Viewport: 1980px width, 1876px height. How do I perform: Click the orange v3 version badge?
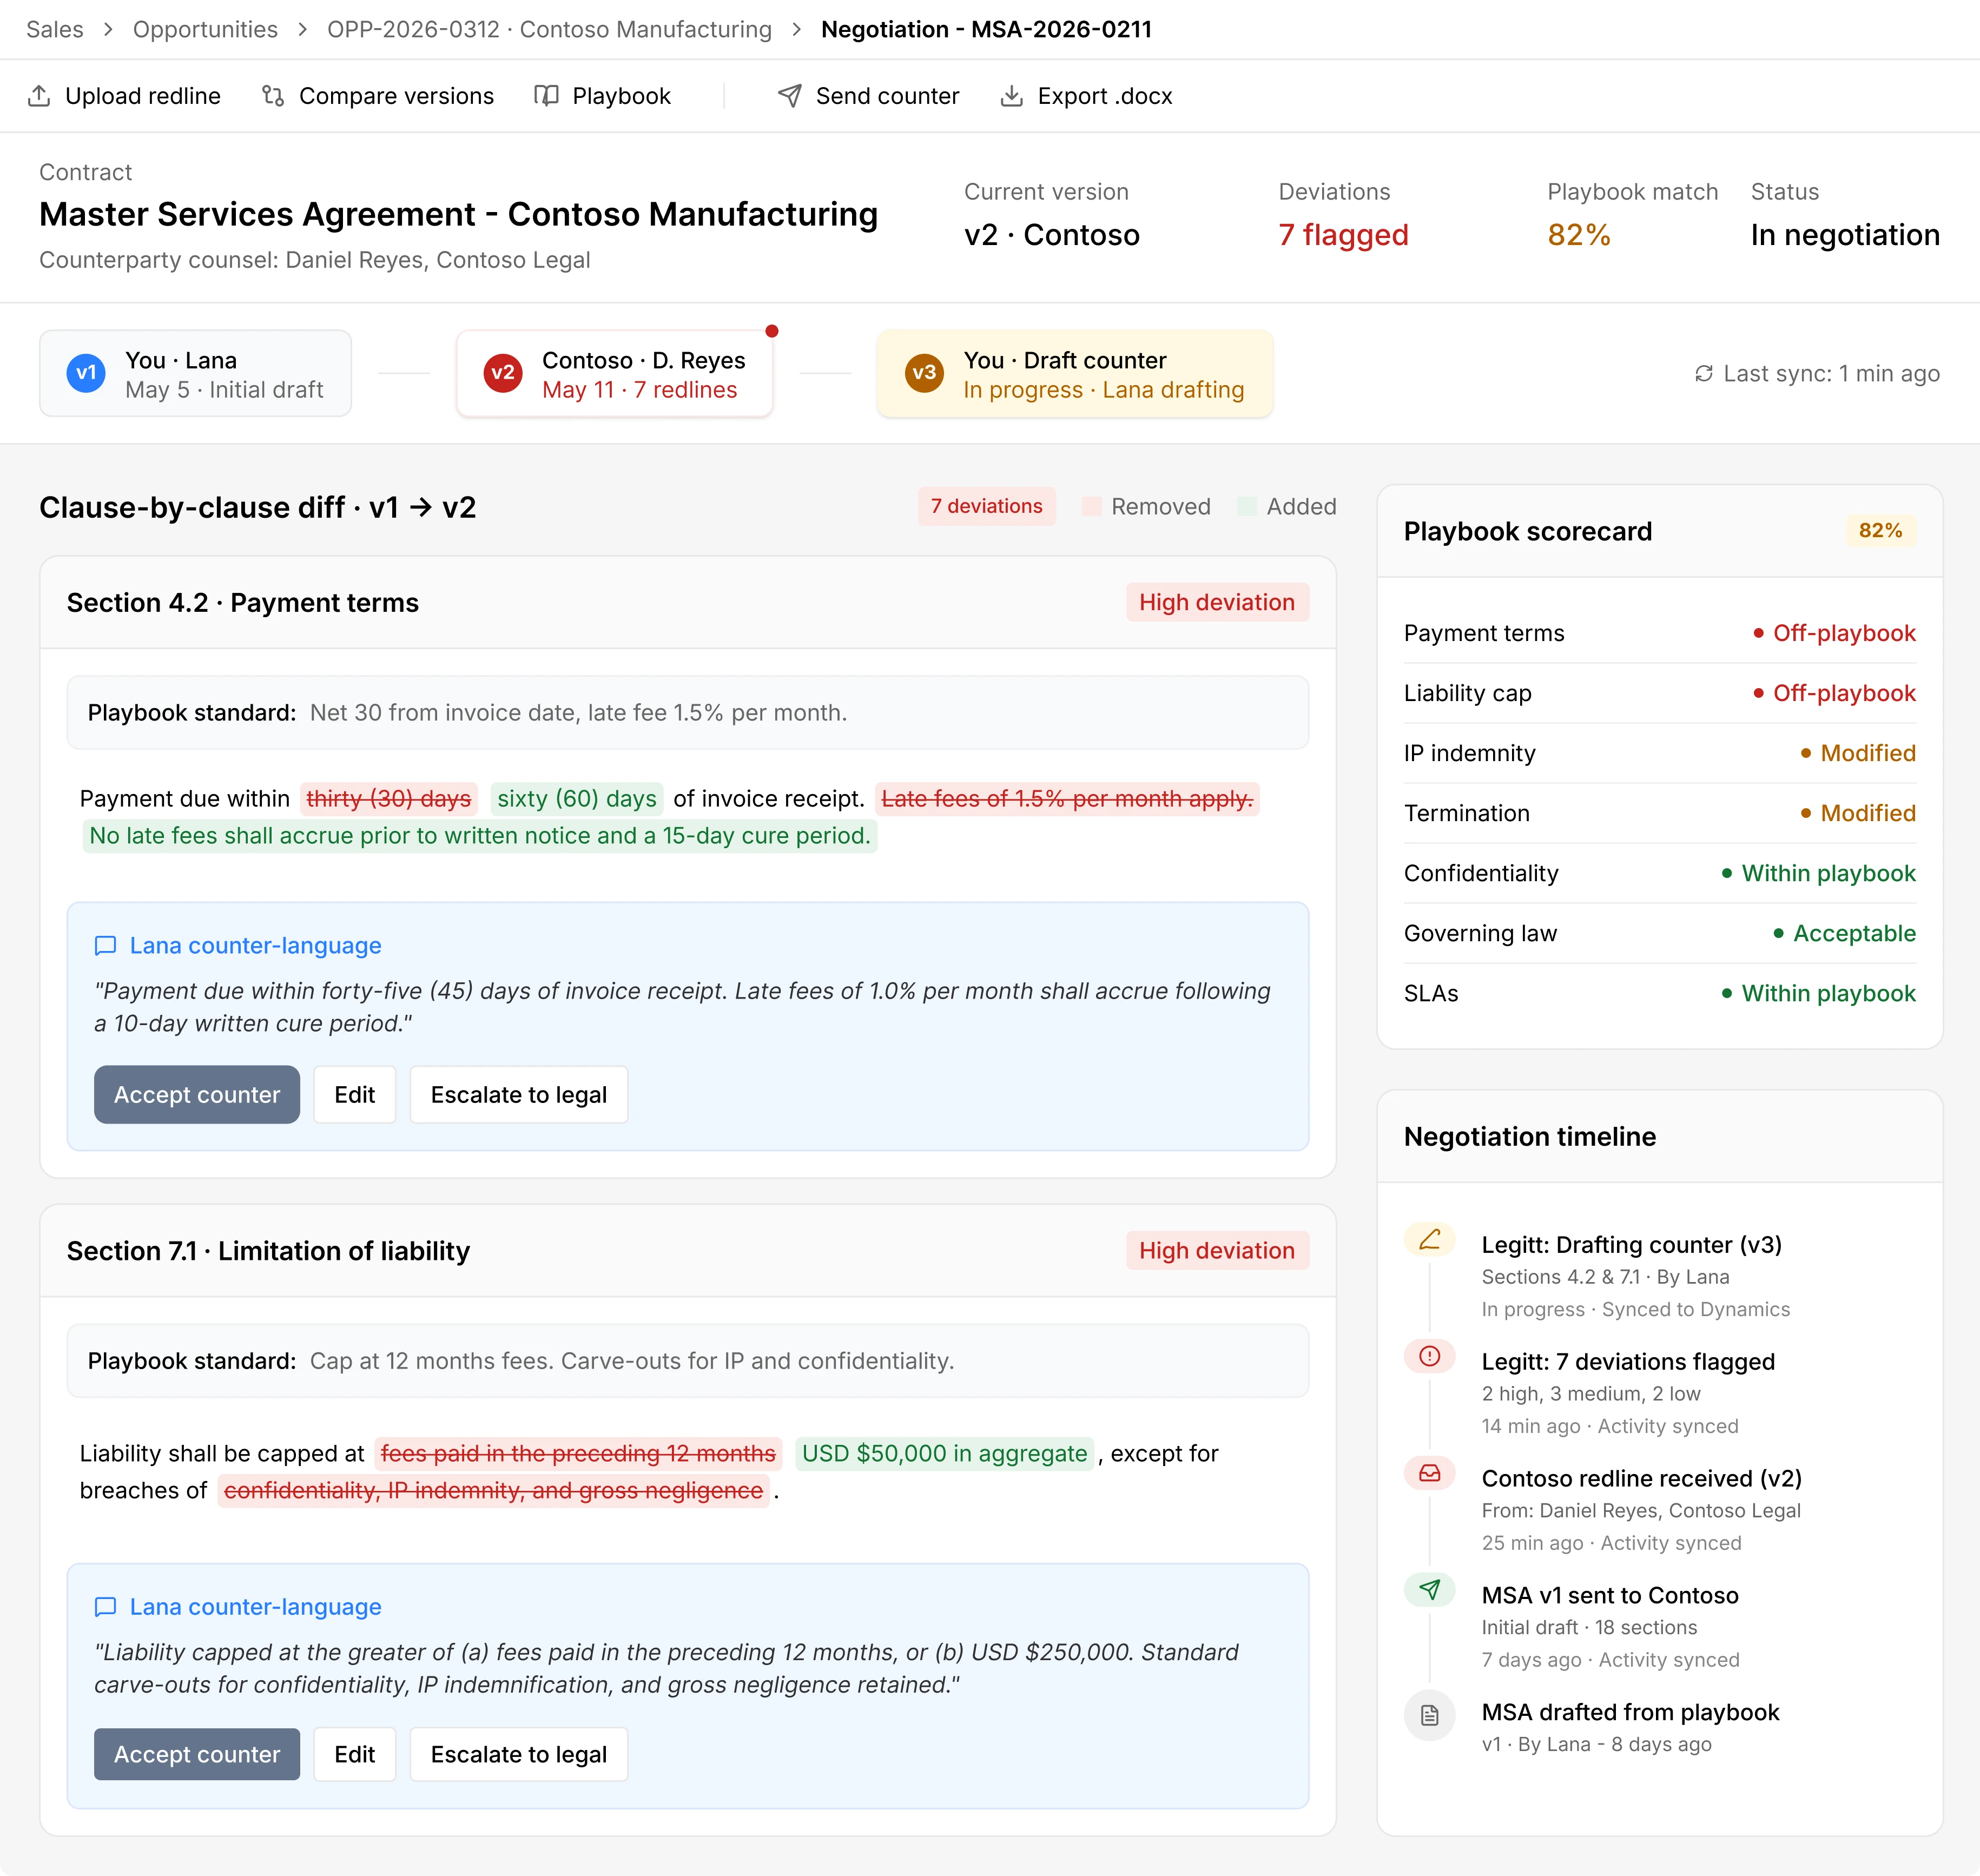(x=924, y=374)
